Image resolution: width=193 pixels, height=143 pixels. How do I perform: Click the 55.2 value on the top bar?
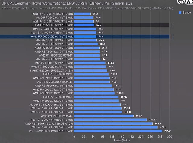[95, 14]
